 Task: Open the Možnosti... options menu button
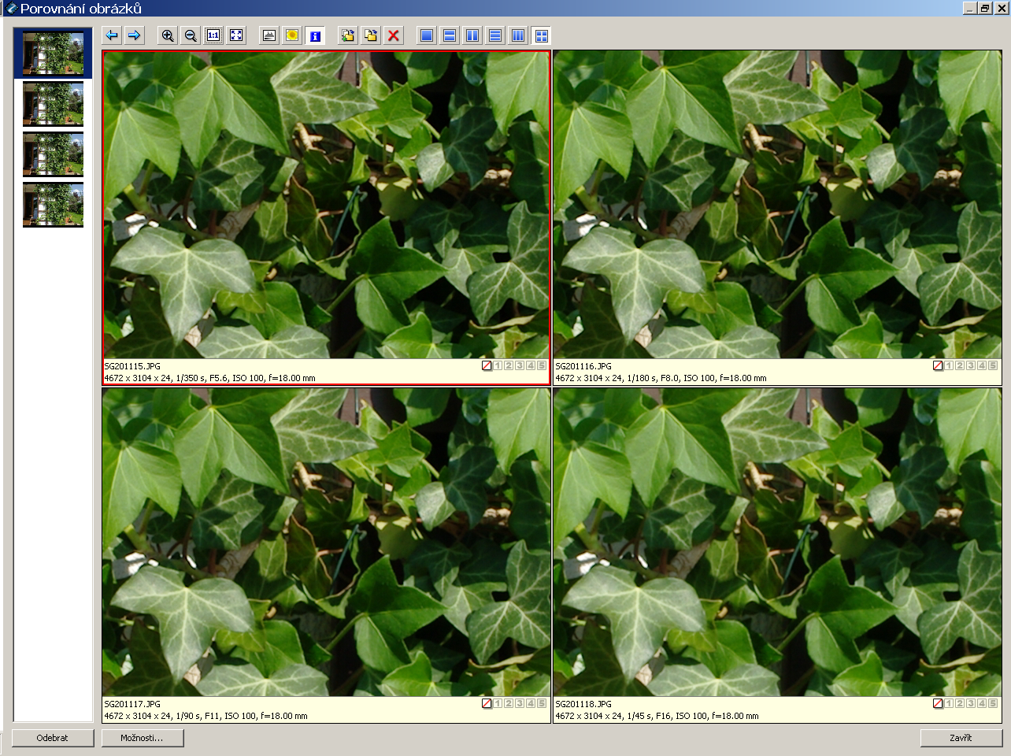[143, 738]
